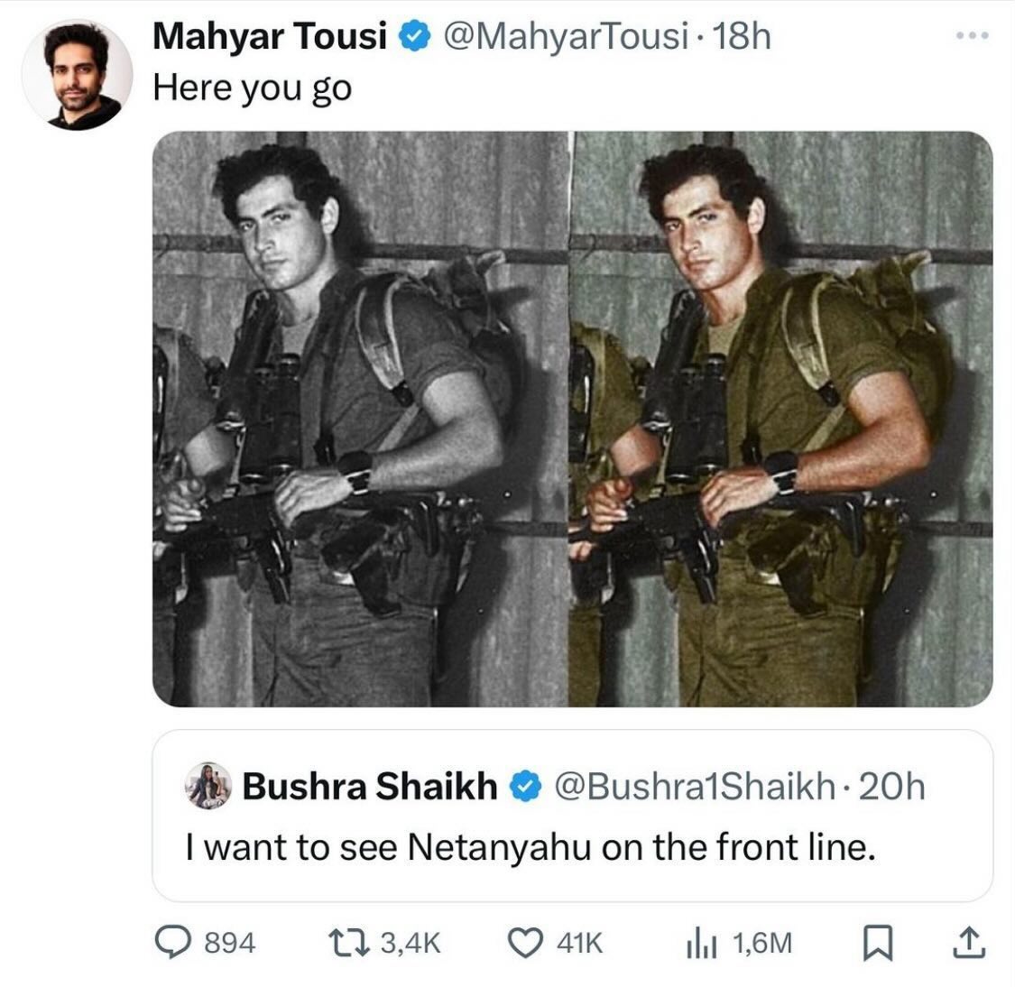Click Mahyar Tousi's verified badge
Screen dimensions: 1015x987
click(414, 36)
